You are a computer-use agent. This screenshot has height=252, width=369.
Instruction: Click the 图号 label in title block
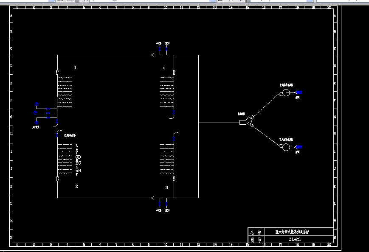[256, 240]
